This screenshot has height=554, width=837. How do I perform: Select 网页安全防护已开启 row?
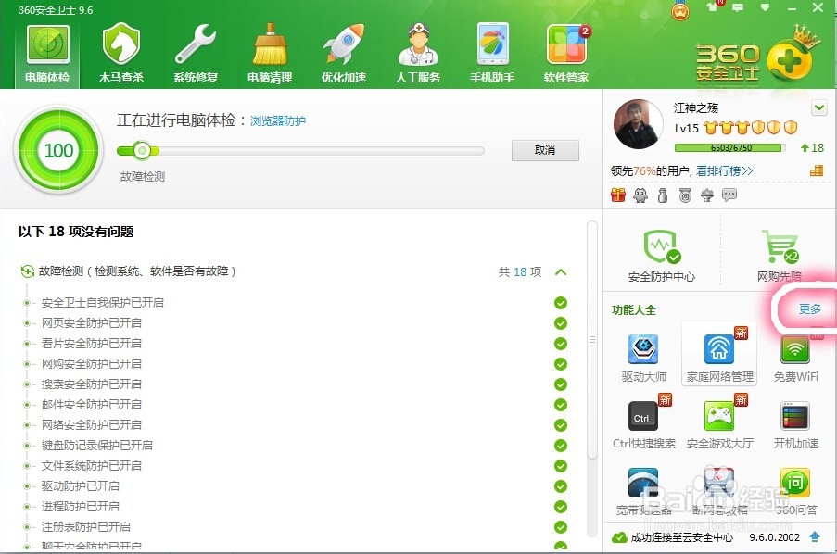point(297,323)
